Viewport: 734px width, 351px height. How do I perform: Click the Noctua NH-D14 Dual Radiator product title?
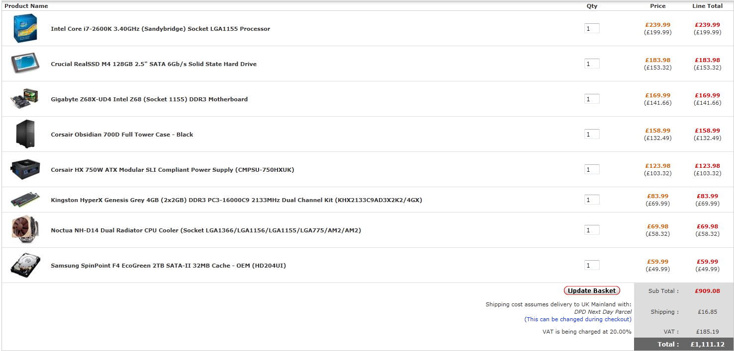click(205, 230)
